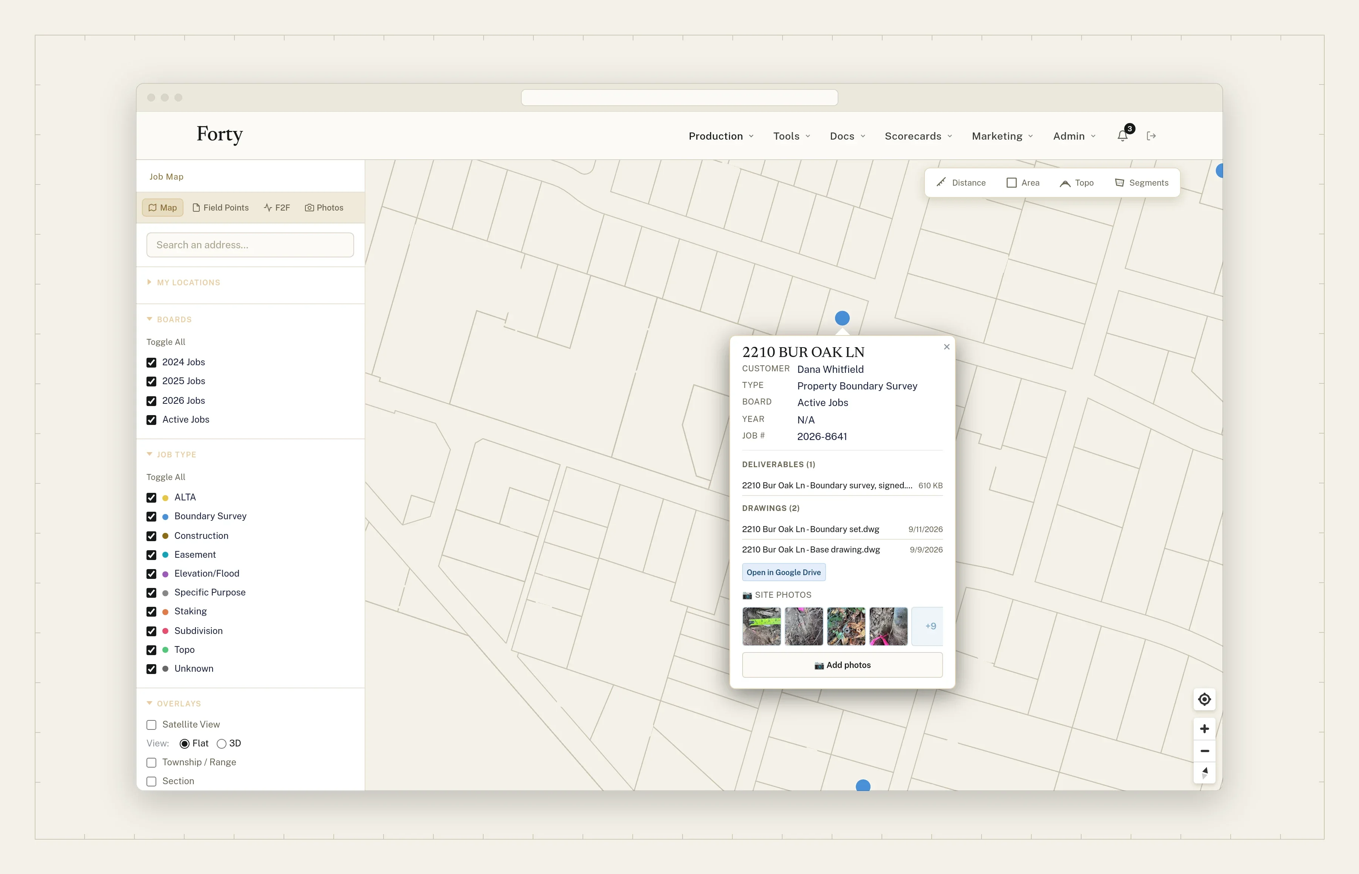Enable the Section overlay checkbox

[x=152, y=782]
